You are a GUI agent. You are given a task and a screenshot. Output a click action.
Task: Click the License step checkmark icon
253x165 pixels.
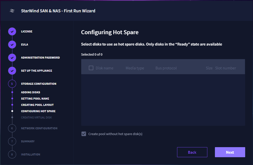pos(12,31)
